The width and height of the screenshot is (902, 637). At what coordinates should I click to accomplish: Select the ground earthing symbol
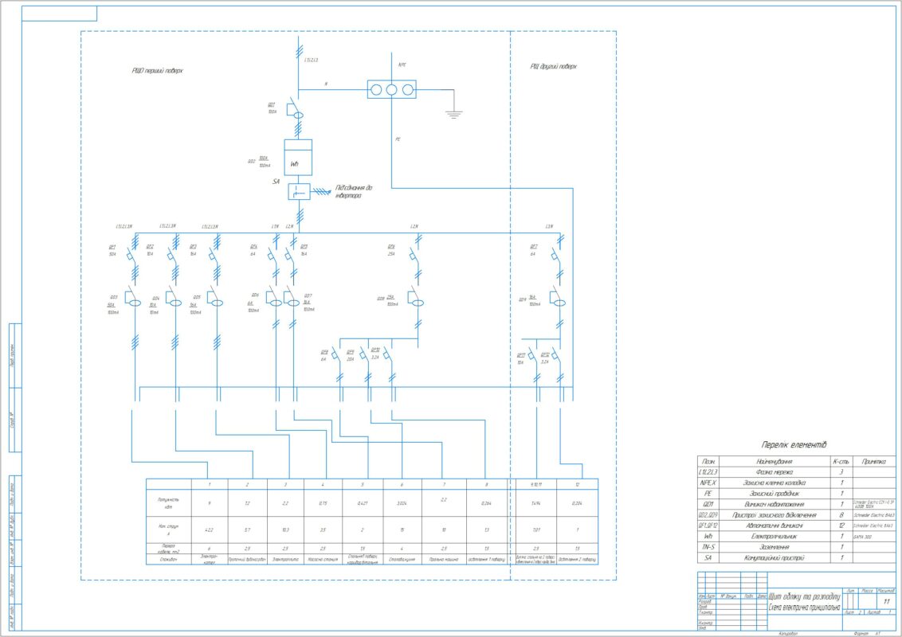point(454,114)
